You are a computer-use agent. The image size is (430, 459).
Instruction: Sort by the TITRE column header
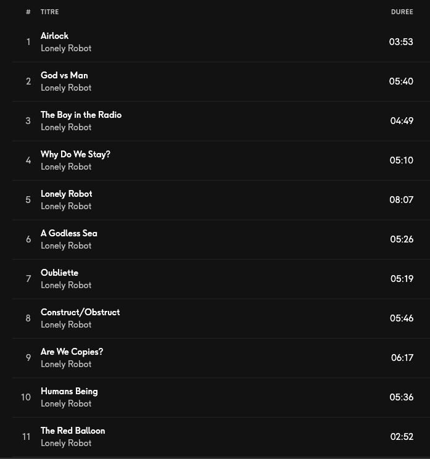[x=50, y=12]
